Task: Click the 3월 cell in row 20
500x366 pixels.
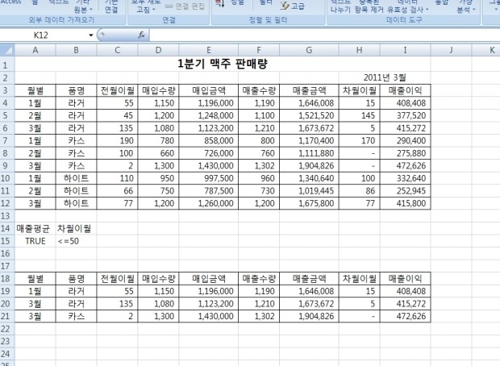Action: click(35, 304)
